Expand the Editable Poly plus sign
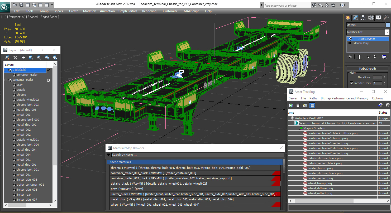Viewport: 391px width, 213px height. [350, 43]
